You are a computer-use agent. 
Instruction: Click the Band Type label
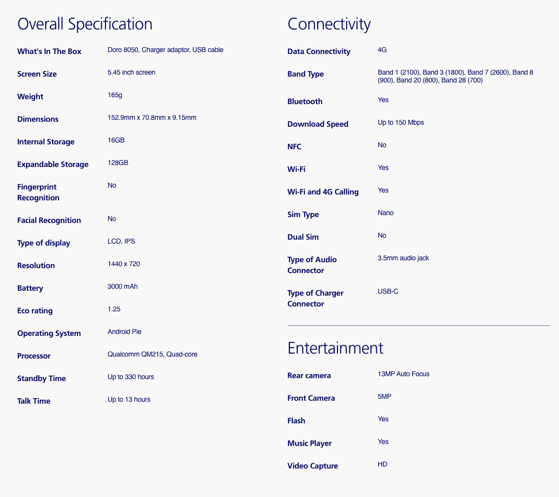click(x=306, y=74)
